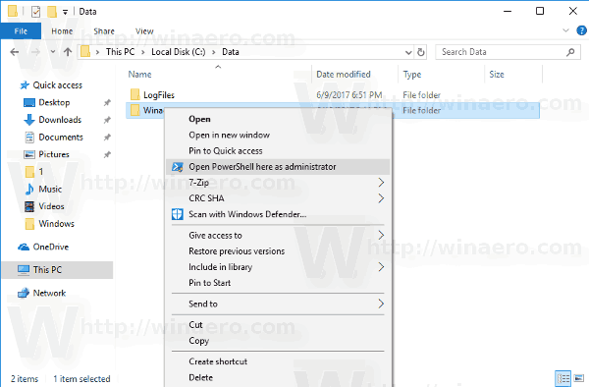This screenshot has height=387, width=589.
Task: Open the blue Help question mark icon
Action: click(581, 30)
